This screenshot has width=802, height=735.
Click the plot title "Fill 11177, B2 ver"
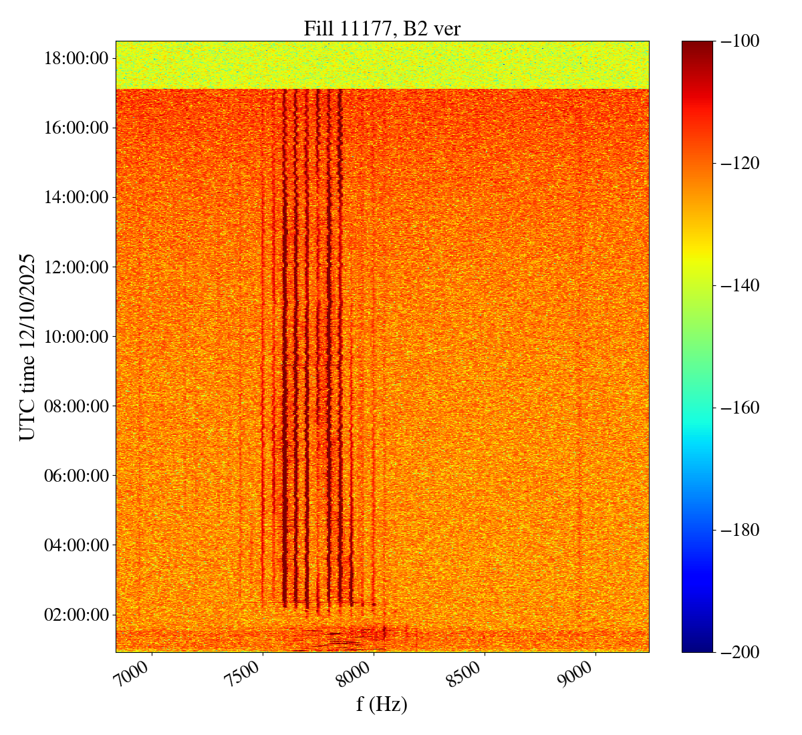[382, 28]
